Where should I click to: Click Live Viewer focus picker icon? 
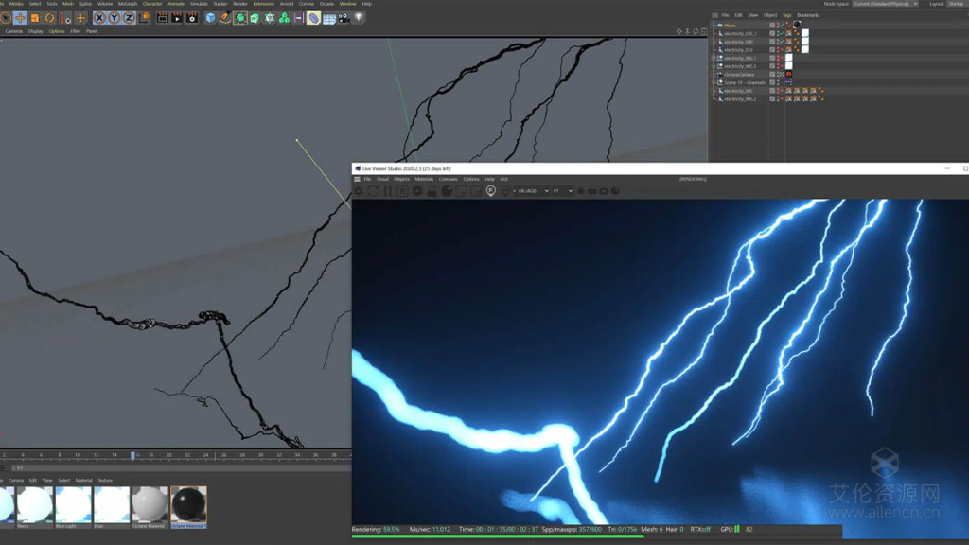pyautogui.click(x=491, y=191)
